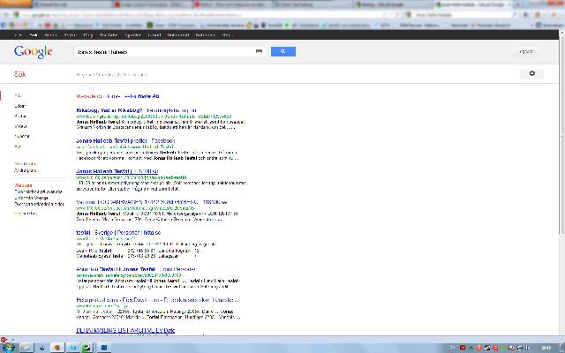The height and width of the screenshot is (353, 565).
Task: Filter to Översatta utländska sidor
Action: 39,204
